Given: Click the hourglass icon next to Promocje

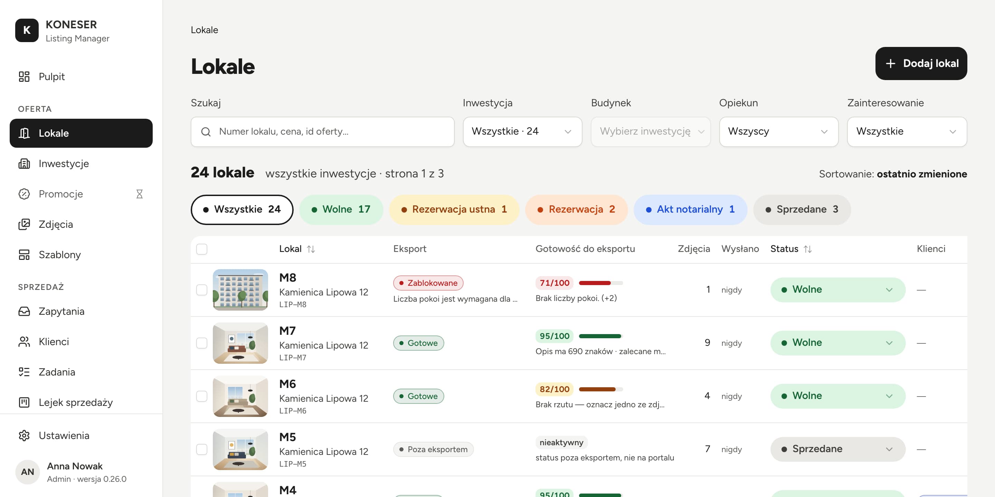Looking at the screenshot, I should [140, 194].
